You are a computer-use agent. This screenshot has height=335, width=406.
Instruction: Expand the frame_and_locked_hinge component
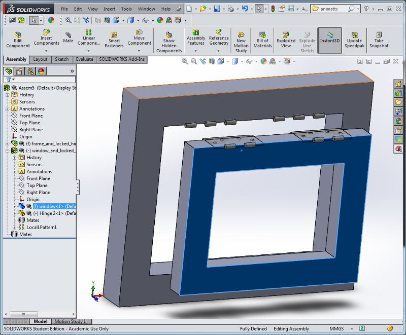(7, 144)
